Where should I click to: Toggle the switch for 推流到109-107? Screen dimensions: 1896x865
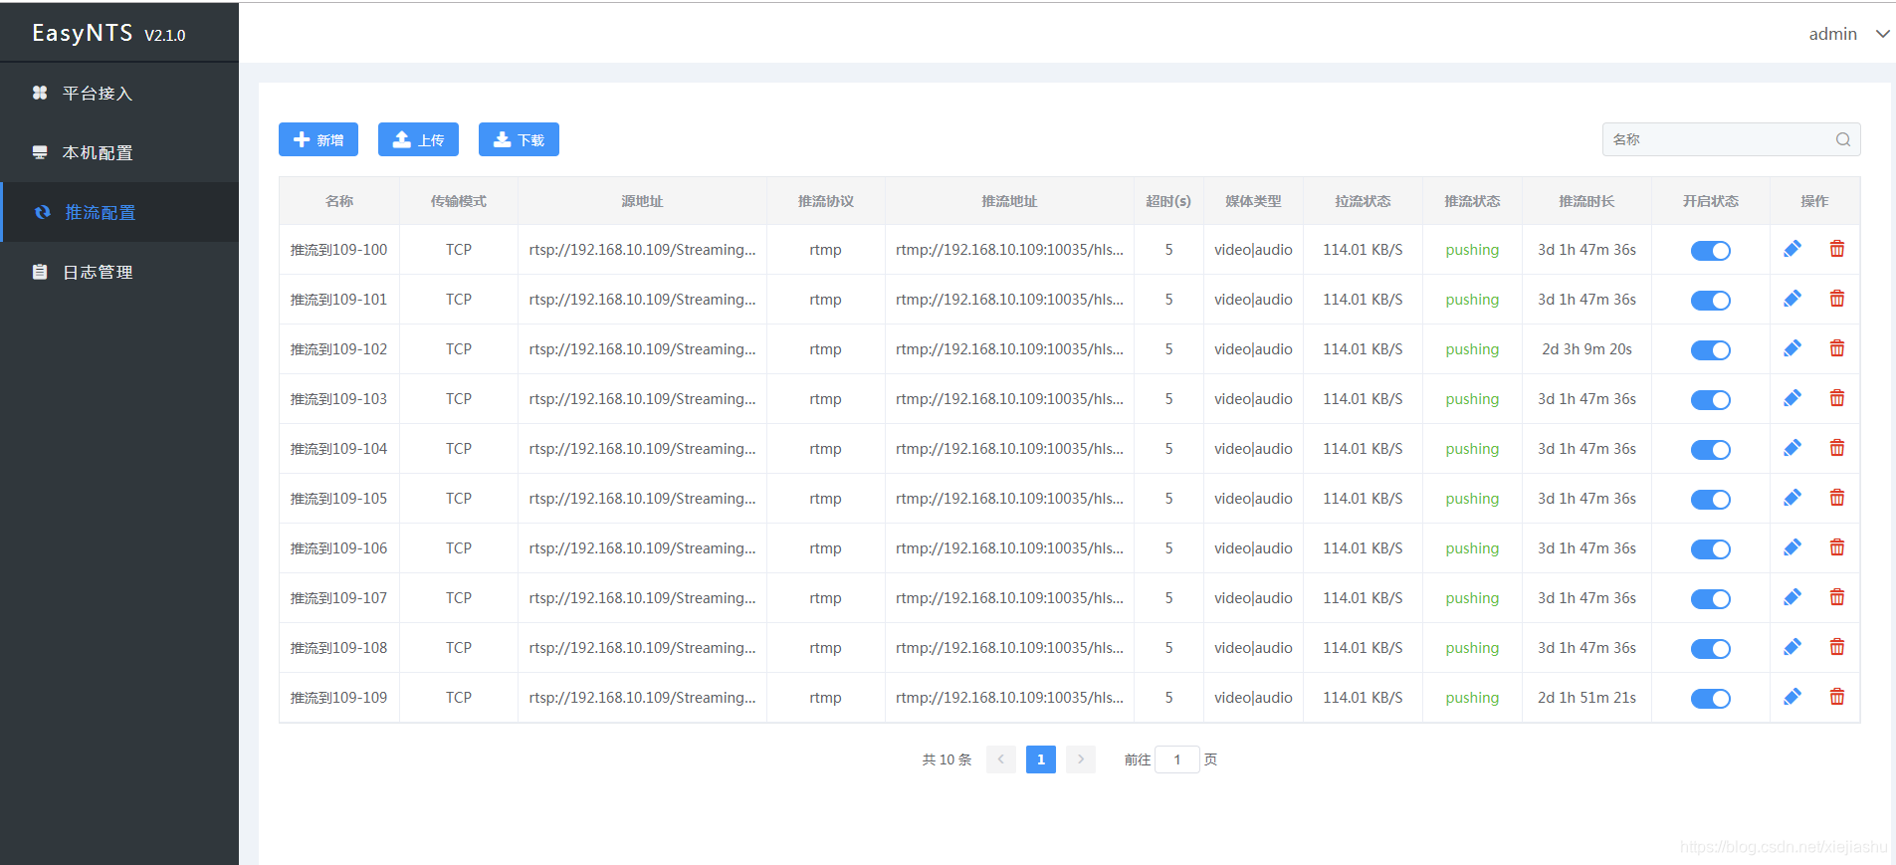coord(1711,599)
